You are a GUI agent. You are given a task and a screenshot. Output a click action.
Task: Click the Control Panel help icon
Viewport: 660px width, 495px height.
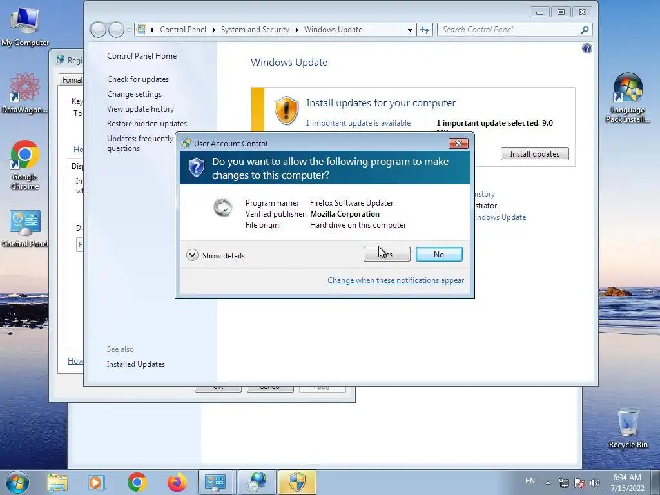(587, 48)
